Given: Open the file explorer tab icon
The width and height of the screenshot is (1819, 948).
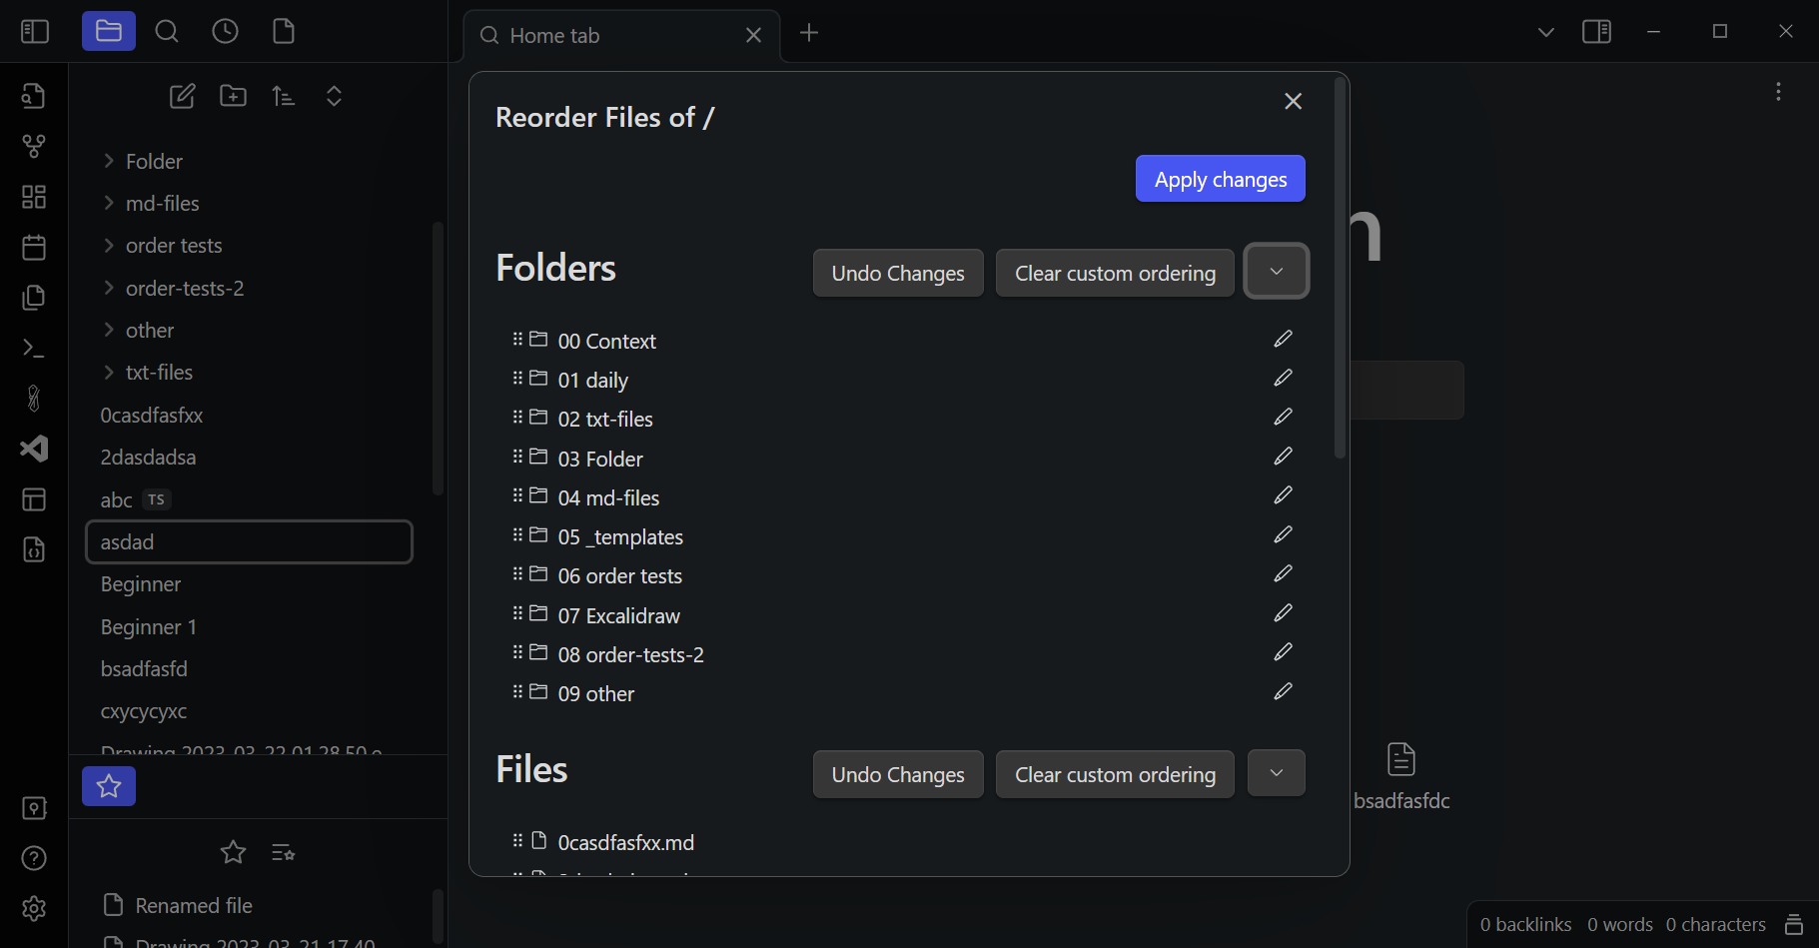Looking at the screenshot, I should 109,32.
